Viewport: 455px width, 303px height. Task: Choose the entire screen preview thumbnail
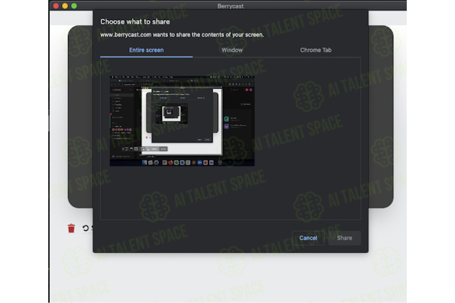[x=182, y=121]
